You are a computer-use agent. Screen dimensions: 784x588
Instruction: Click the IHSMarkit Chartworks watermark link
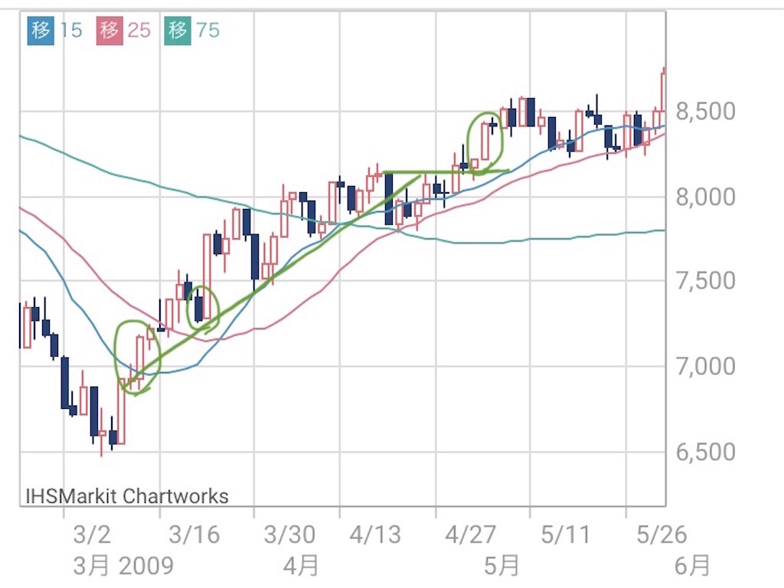coord(127,495)
